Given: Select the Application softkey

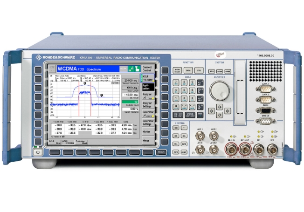Looking at the screenshot, I should 147,87.
